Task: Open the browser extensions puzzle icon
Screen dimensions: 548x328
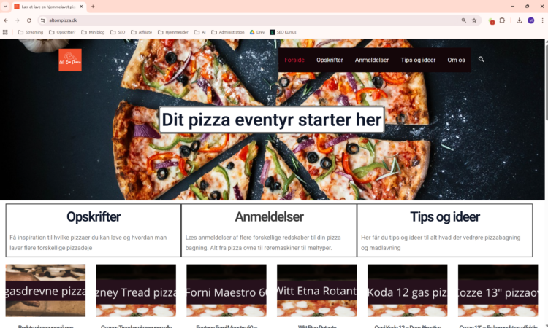Action: [502, 20]
